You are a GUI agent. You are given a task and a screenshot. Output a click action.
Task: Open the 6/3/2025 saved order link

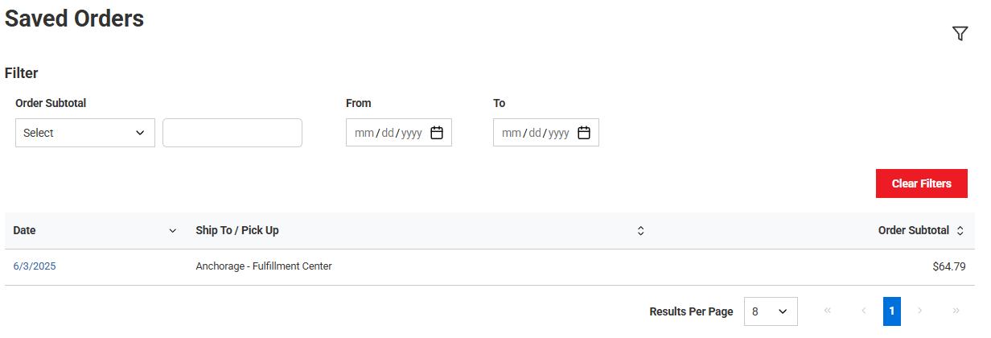35,266
